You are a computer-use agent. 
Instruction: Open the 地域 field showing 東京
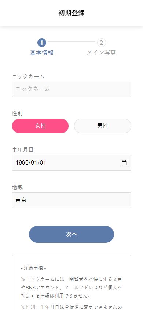point(71,200)
